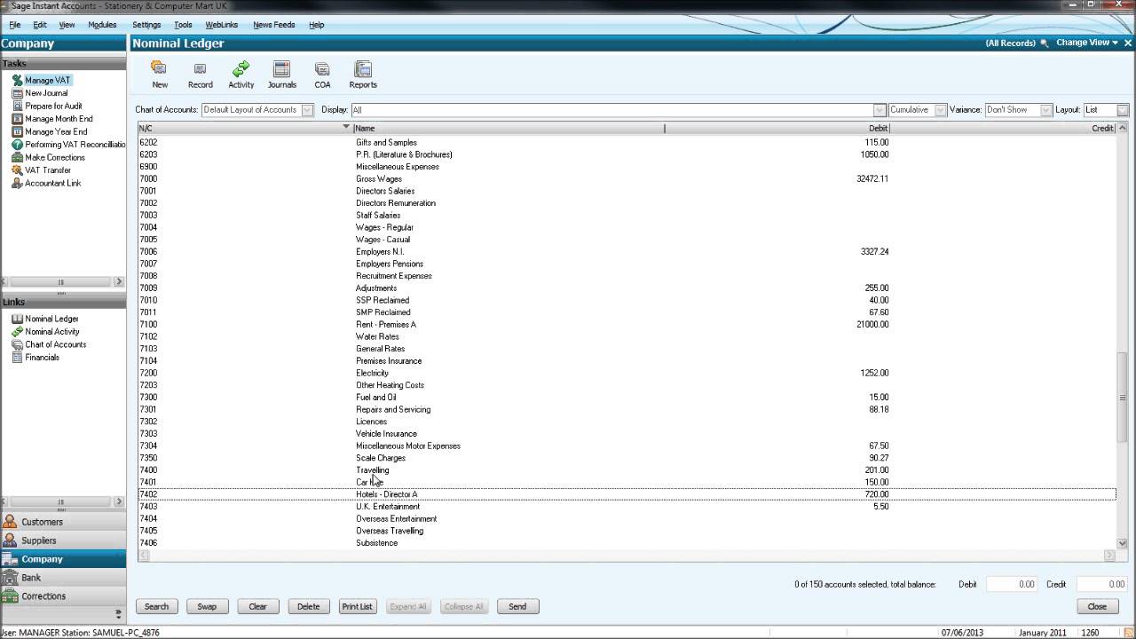This screenshot has height=639, width=1136.
Task: Click the Print List button
Action: 357,606
